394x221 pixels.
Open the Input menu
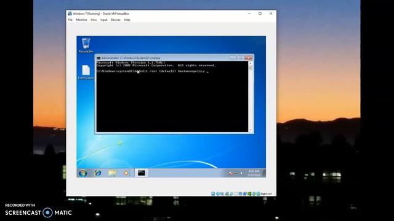[103, 20]
